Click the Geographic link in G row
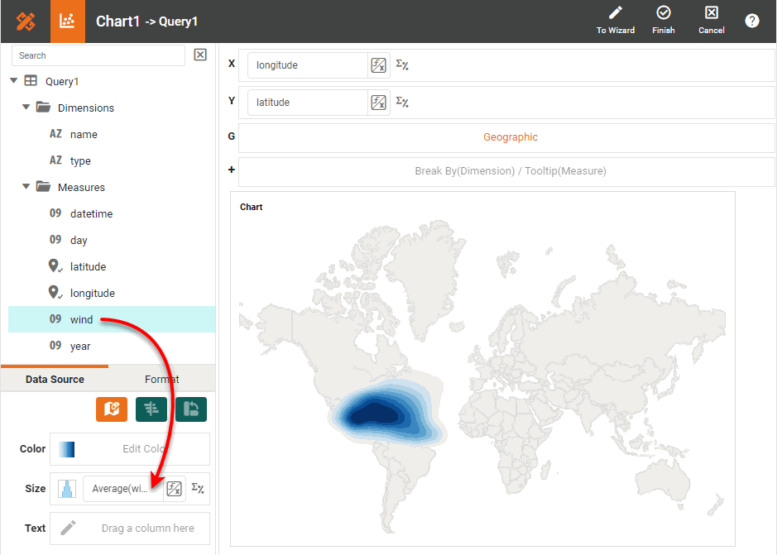Image resolution: width=777 pixels, height=555 pixels. pyautogui.click(x=510, y=137)
